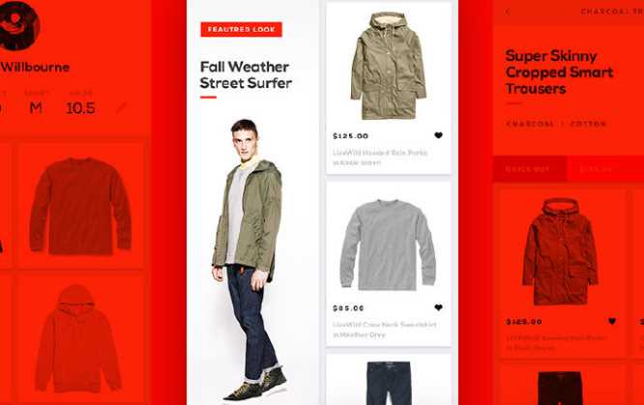Open the red-tinted parka in trousers panel
Viewport: 644px width, 405px height.
[560, 251]
